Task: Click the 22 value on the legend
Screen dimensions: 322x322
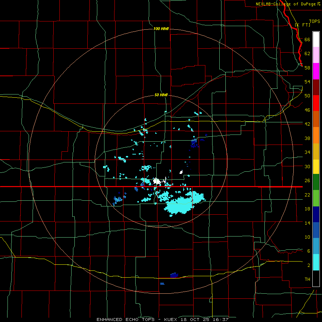Action: pyautogui.click(x=307, y=195)
